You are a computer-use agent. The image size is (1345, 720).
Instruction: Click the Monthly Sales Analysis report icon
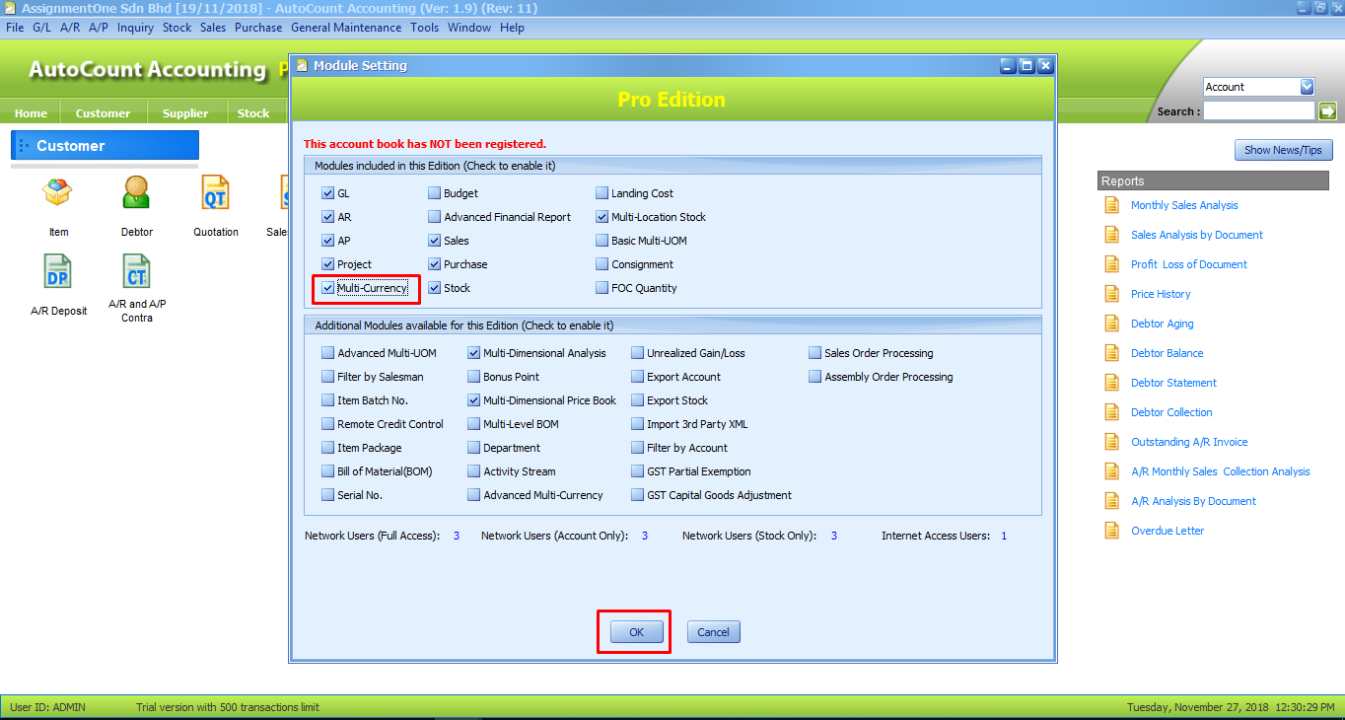[1112, 205]
